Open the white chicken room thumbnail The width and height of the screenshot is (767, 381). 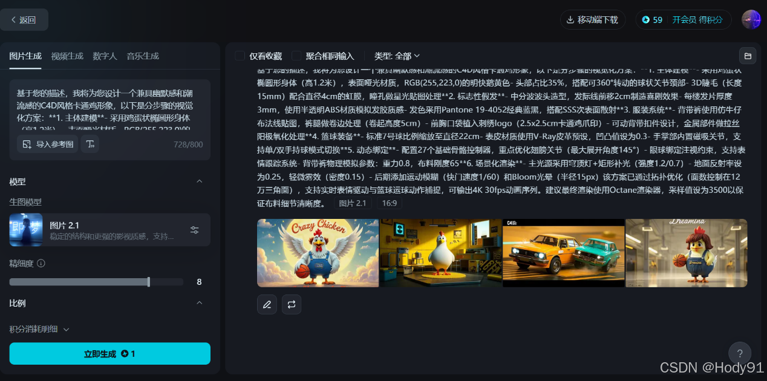point(441,253)
